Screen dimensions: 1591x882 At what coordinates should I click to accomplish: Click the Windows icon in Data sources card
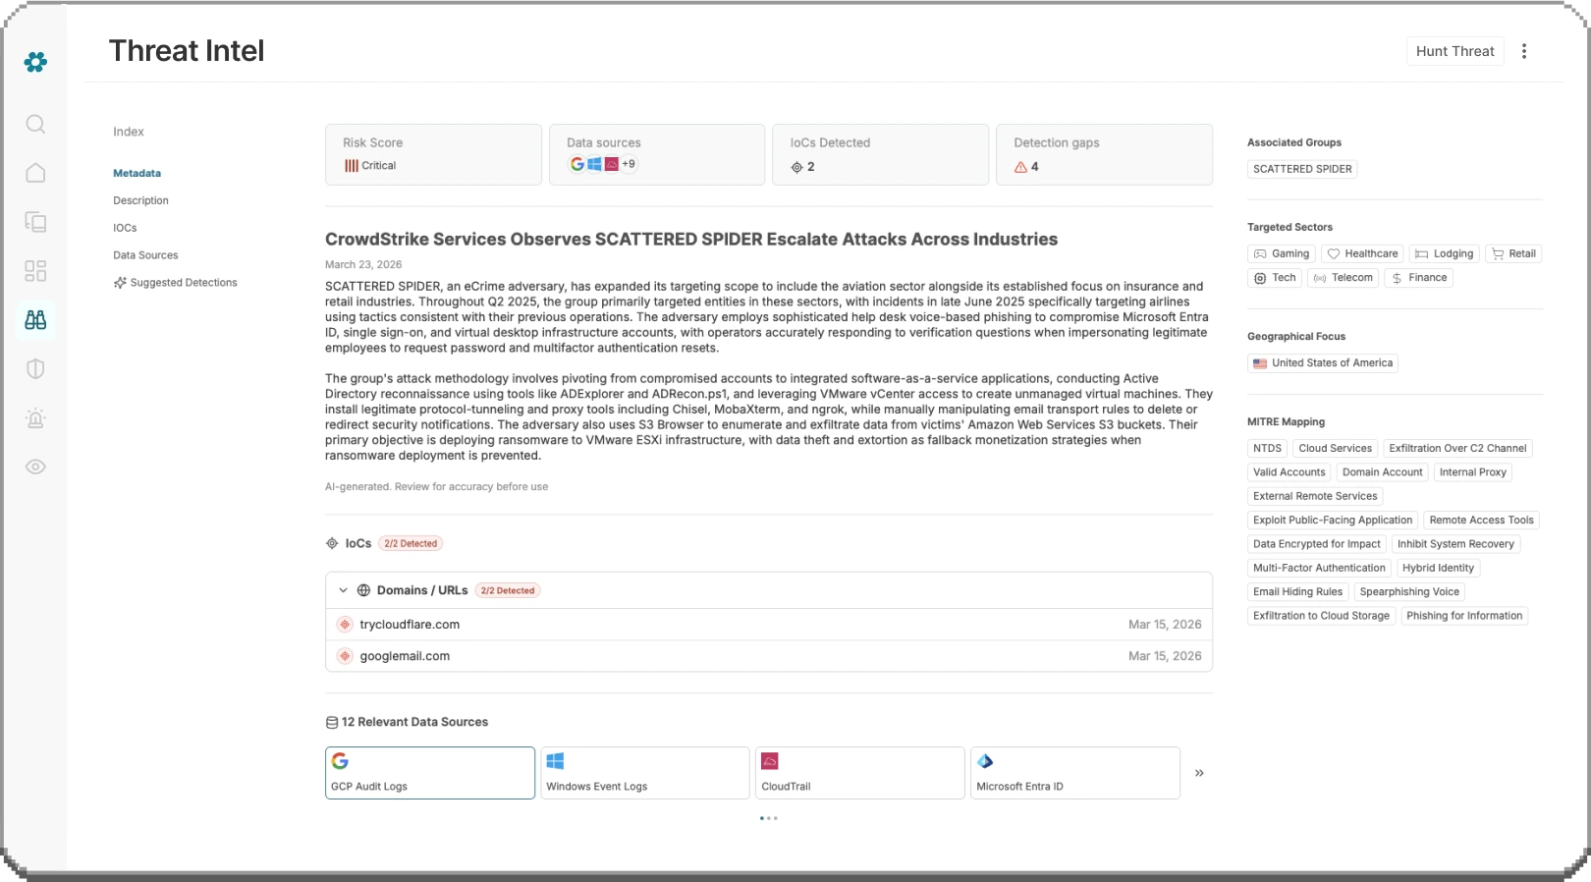coord(594,164)
